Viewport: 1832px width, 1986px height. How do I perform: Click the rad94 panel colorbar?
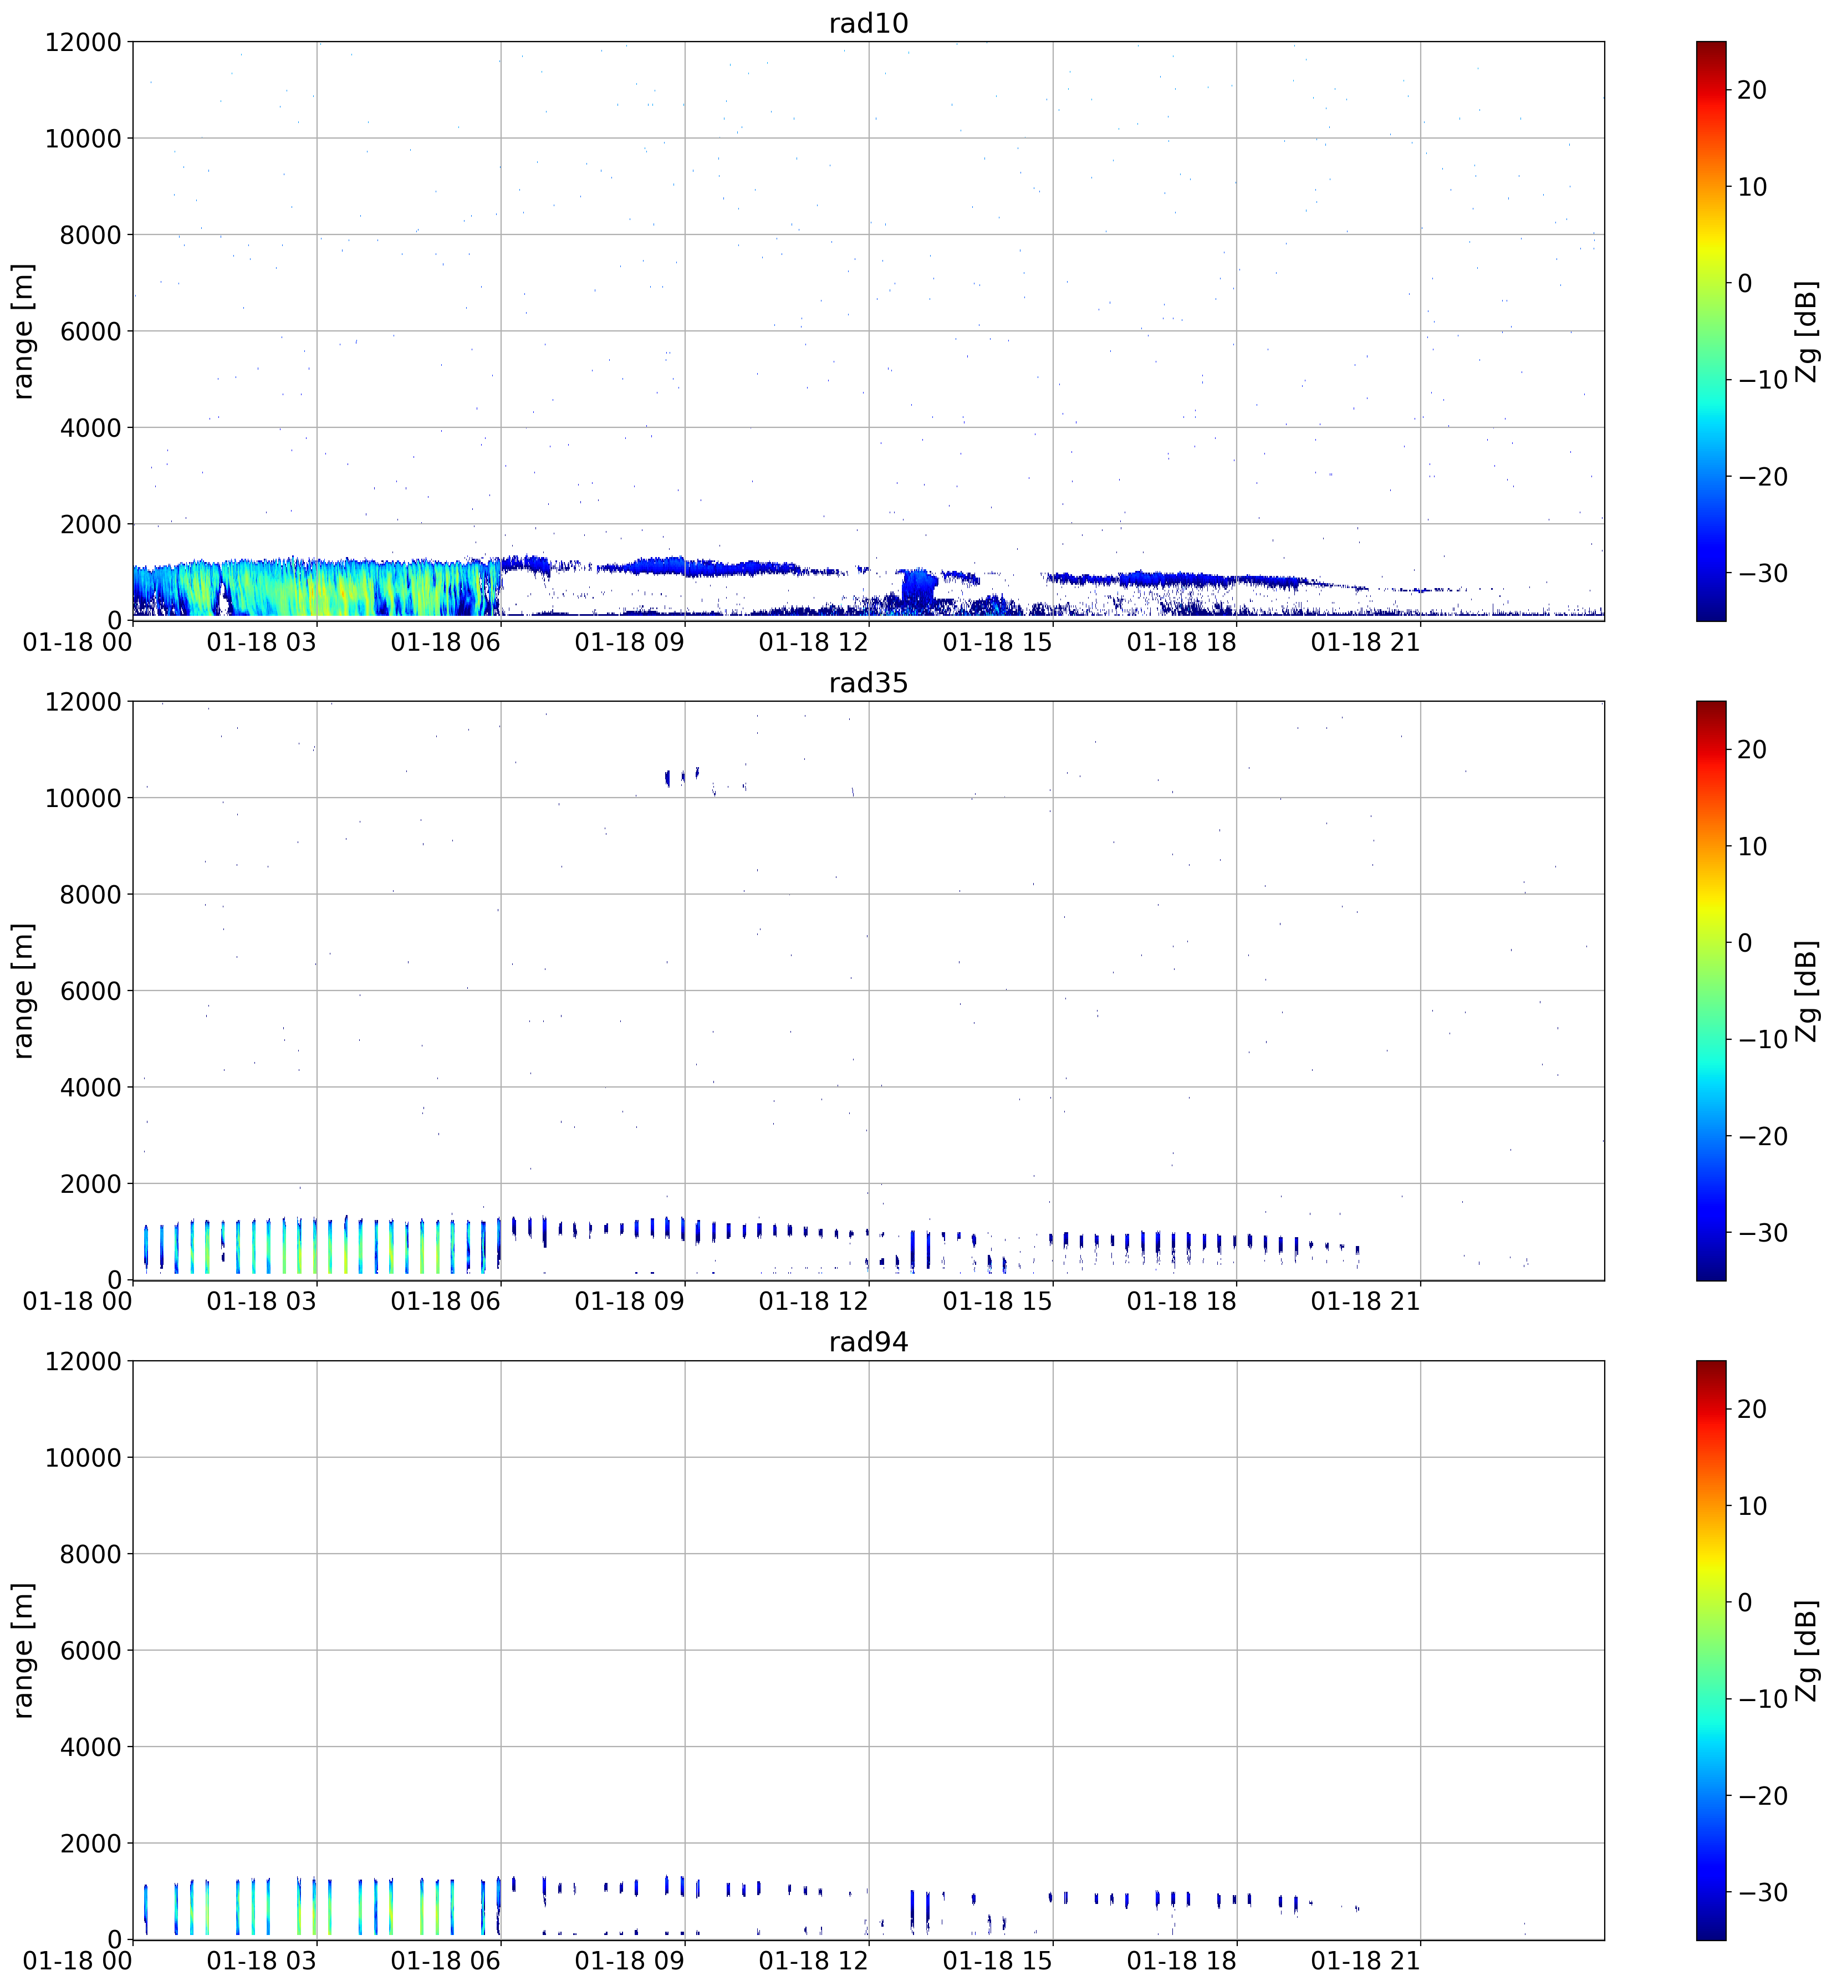(1711, 1650)
